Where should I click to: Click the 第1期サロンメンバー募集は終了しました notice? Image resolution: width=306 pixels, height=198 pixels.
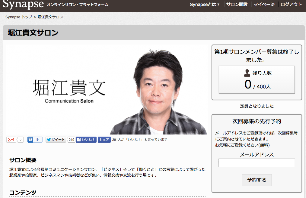point(257,56)
